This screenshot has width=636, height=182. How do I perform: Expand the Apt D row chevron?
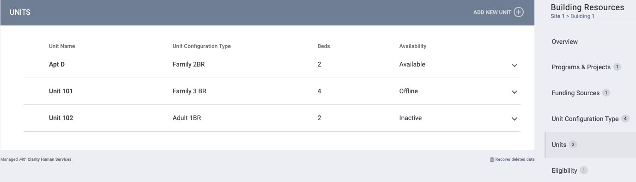pyautogui.click(x=515, y=65)
